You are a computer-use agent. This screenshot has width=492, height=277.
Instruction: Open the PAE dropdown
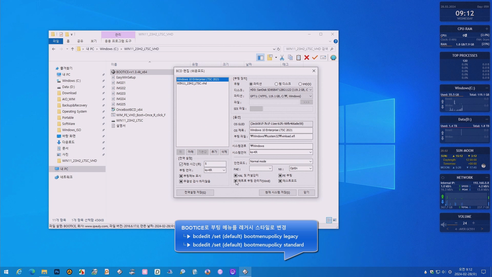[261, 169]
